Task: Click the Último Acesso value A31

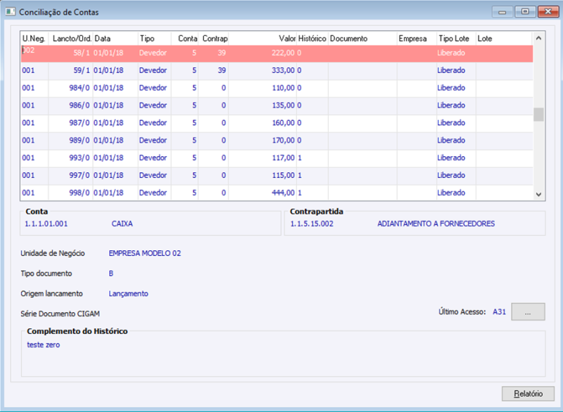Action: (x=499, y=312)
